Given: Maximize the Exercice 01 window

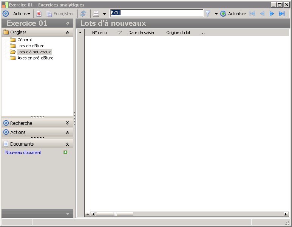Looking at the screenshot, I should (280, 5).
